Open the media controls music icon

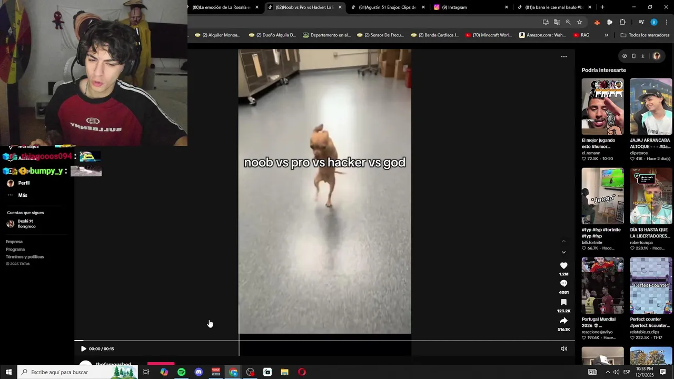click(x=641, y=22)
